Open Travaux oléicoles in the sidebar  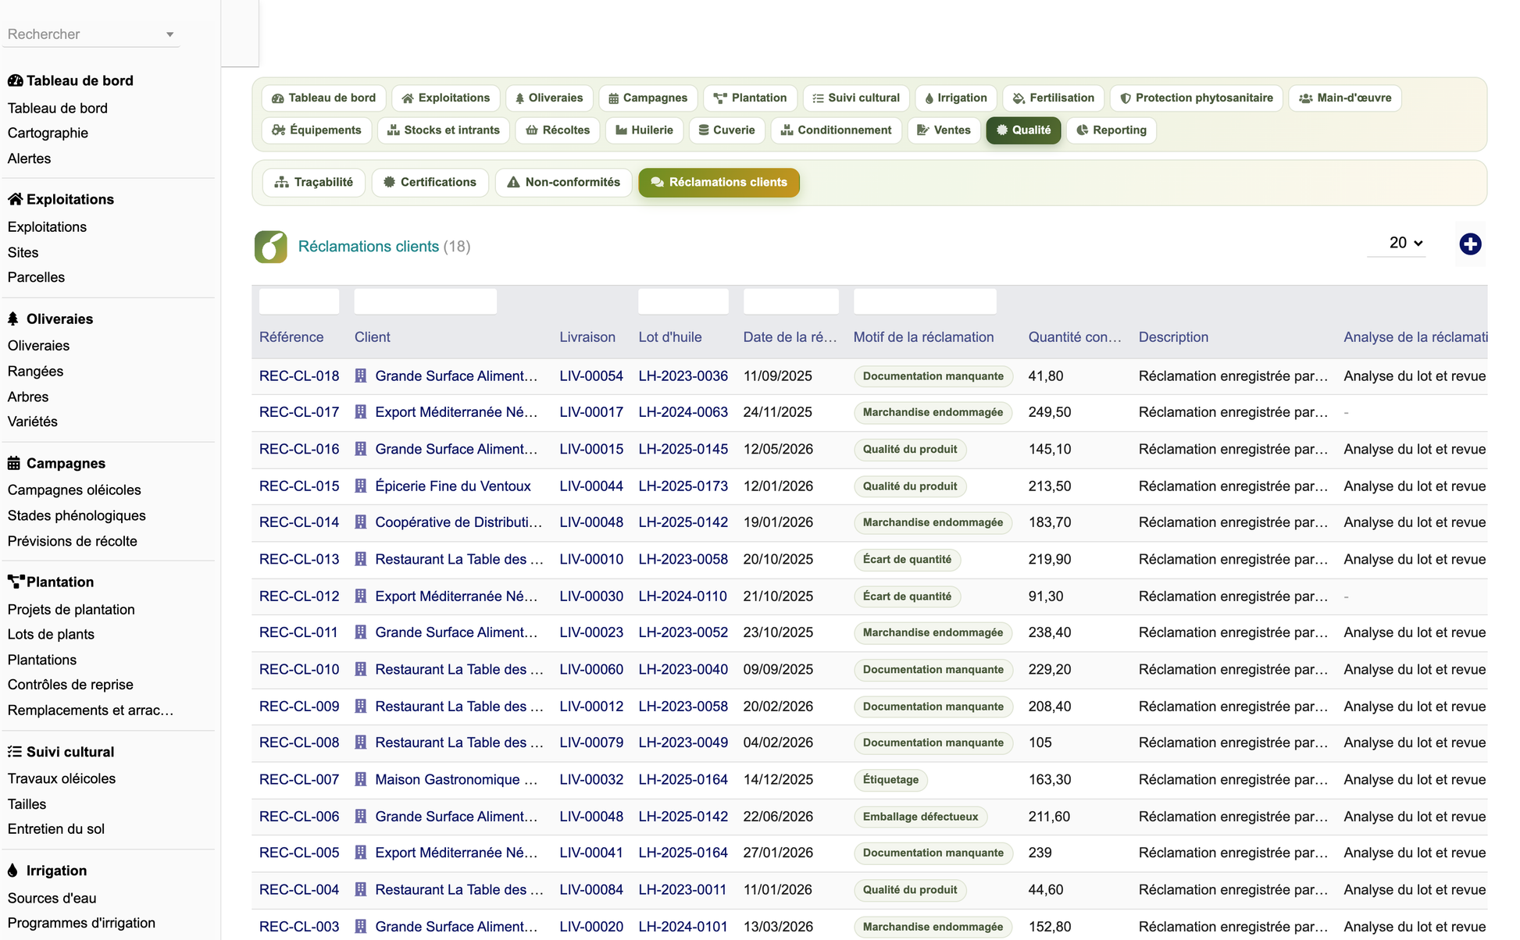(62, 778)
